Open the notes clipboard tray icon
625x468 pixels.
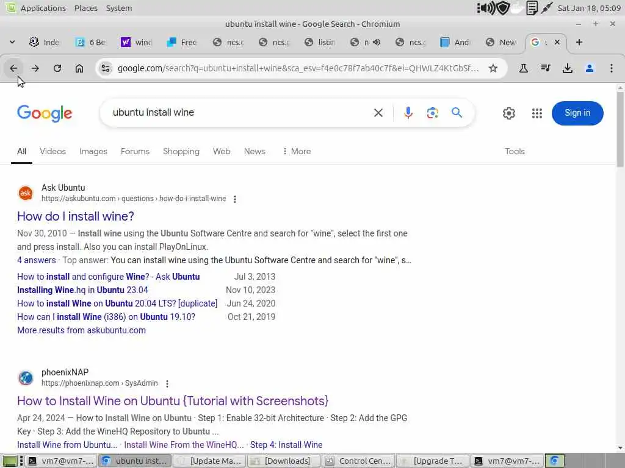(532, 8)
